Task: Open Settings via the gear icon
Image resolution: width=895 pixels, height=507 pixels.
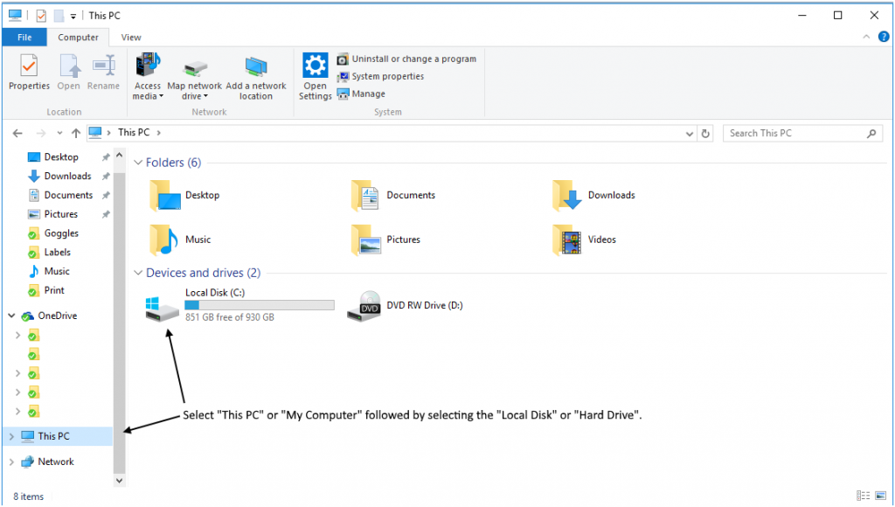Action: click(x=315, y=66)
